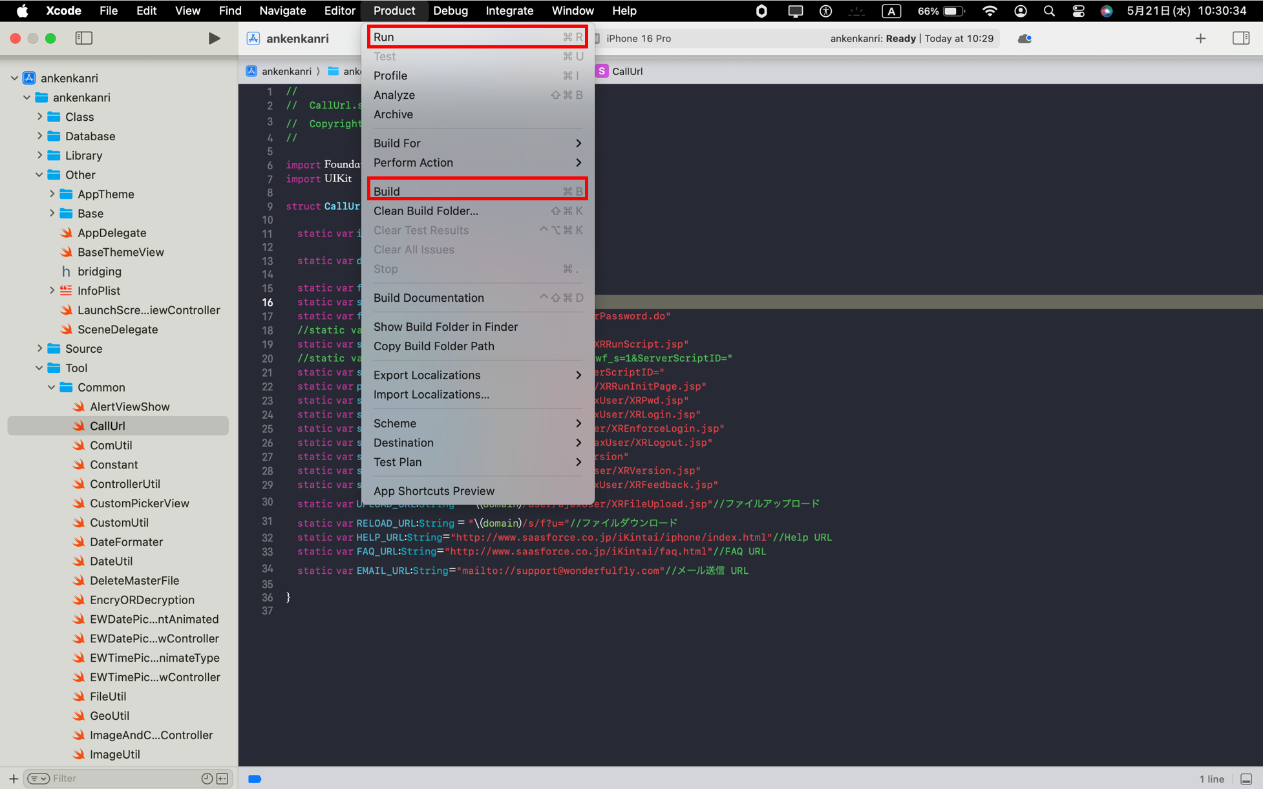Expand the Database folder

39,136
